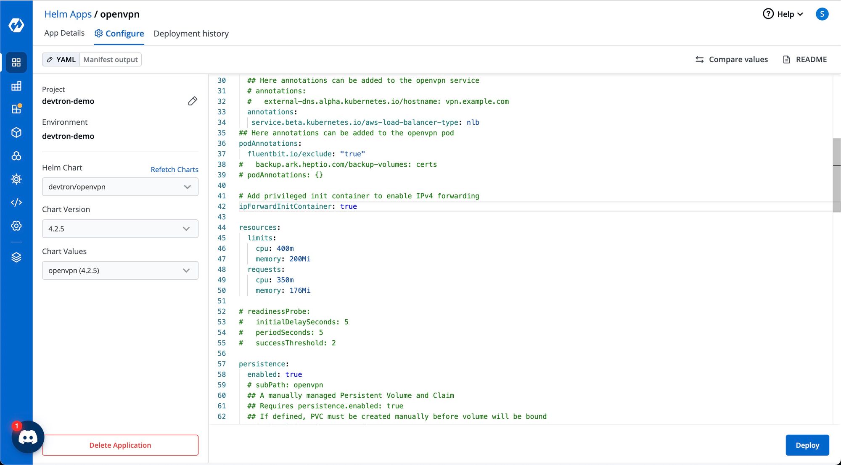This screenshot has height=465, width=841.
Task: Click on line 42 ipForwardInitContainer value true
Action: click(x=348, y=207)
